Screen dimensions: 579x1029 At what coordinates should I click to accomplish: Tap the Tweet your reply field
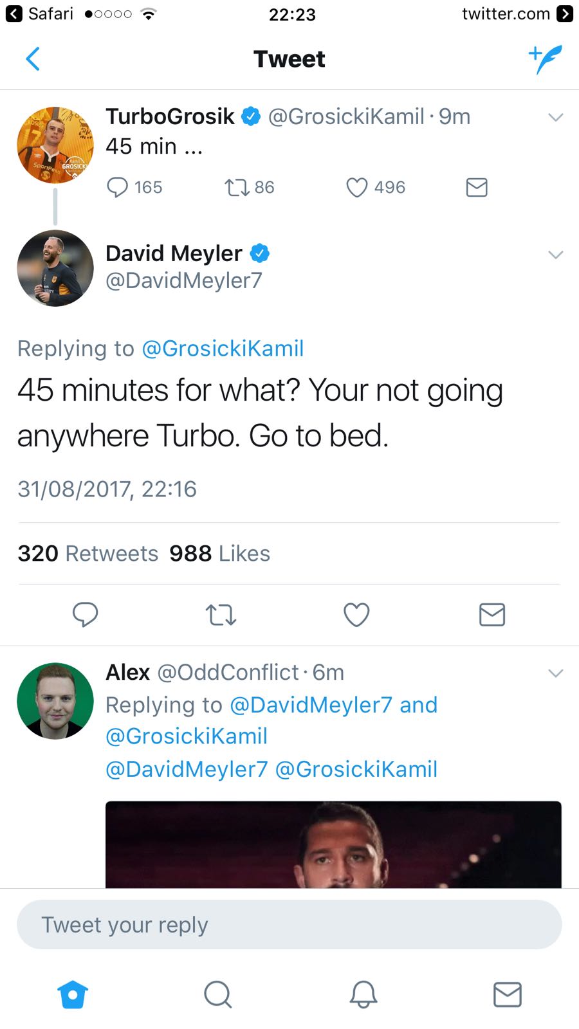tap(289, 925)
